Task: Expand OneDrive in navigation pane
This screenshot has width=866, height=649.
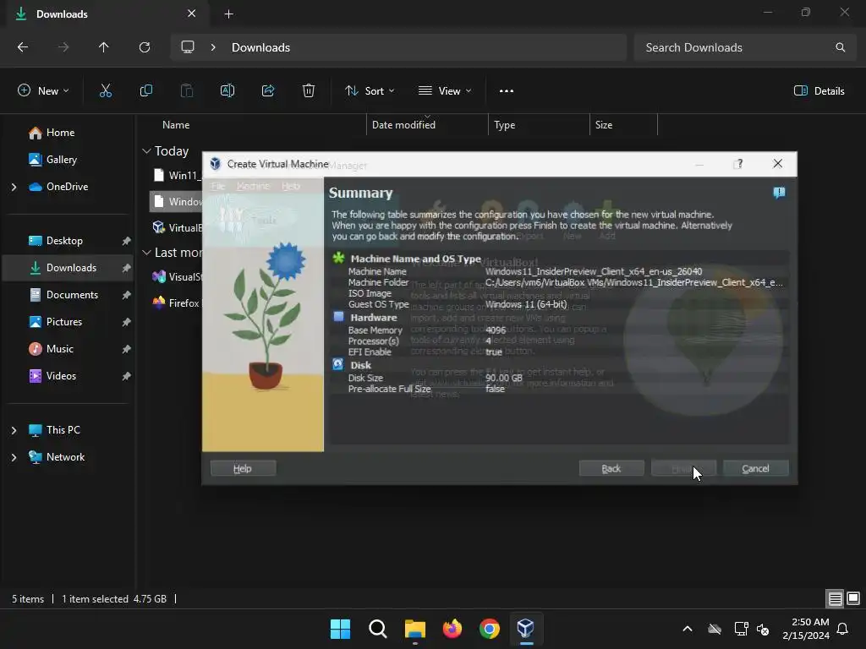Action: point(14,187)
